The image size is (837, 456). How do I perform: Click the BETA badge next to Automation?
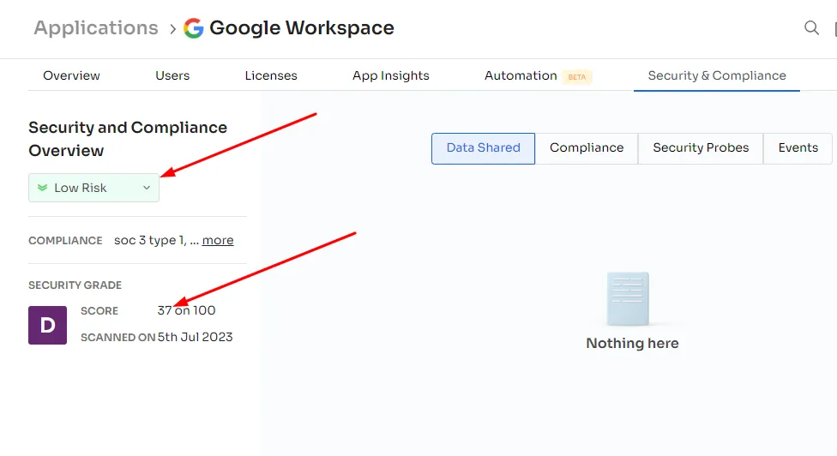(577, 77)
